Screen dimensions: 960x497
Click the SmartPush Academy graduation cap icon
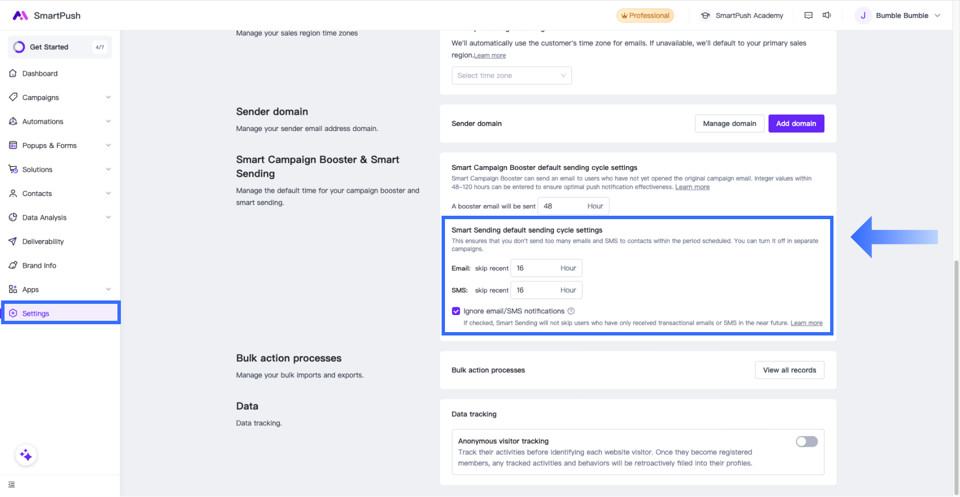[x=705, y=16]
